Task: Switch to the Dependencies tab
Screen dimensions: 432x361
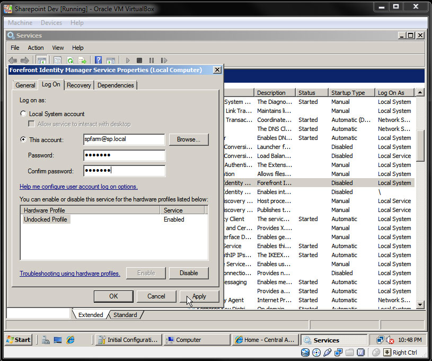Action: [x=116, y=85]
